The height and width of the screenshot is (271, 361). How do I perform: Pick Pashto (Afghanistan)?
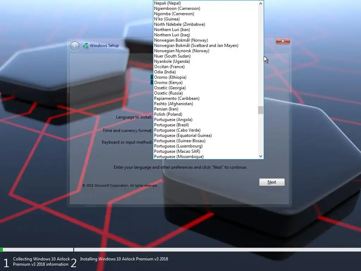pyautogui.click(x=206, y=104)
